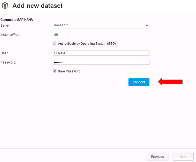Uncheck the Save Password checkbox

(x=55, y=71)
